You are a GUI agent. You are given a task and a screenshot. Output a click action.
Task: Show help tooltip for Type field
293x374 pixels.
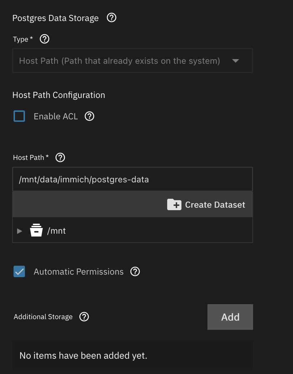pos(45,39)
